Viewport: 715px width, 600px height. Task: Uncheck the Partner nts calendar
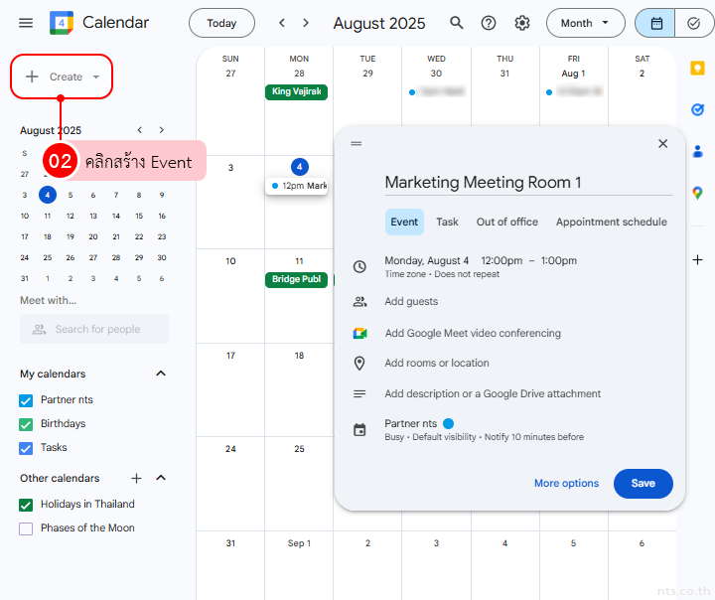click(x=26, y=400)
